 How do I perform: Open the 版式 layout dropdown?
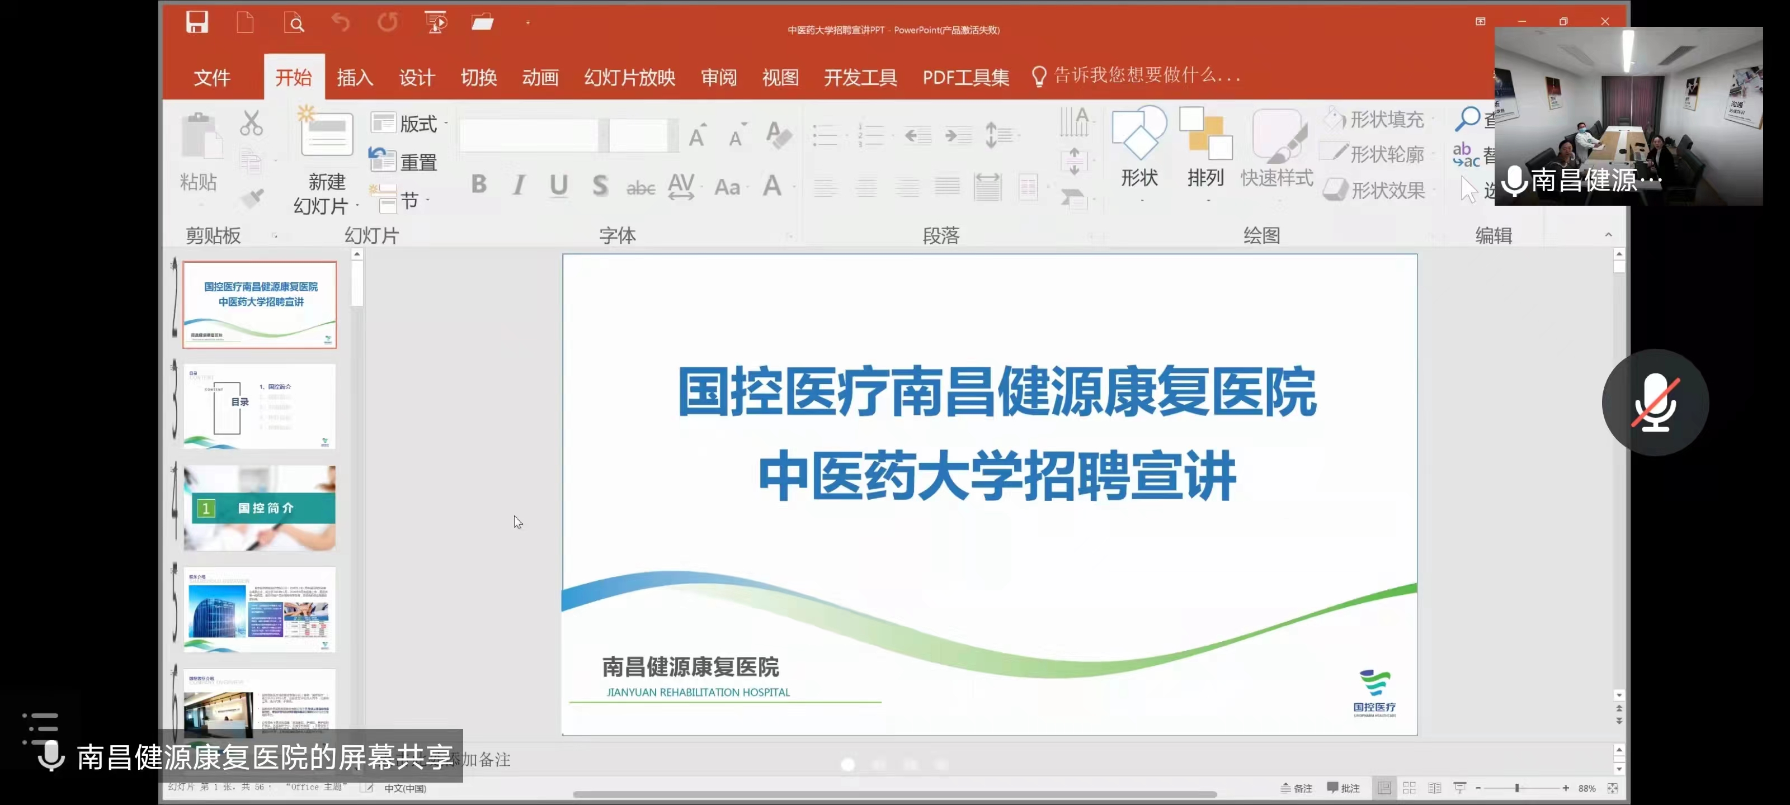point(408,124)
